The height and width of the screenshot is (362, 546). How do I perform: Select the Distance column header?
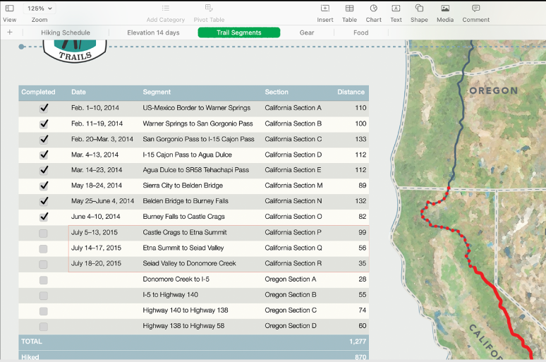tap(351, 92)
